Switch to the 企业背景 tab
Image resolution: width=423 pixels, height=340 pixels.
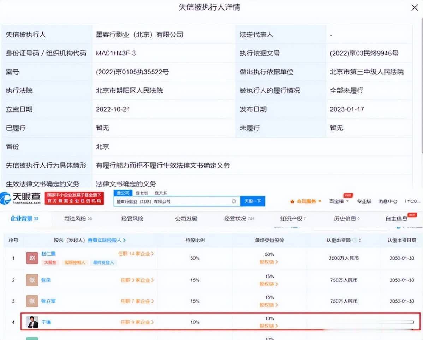tap(24, 218)
